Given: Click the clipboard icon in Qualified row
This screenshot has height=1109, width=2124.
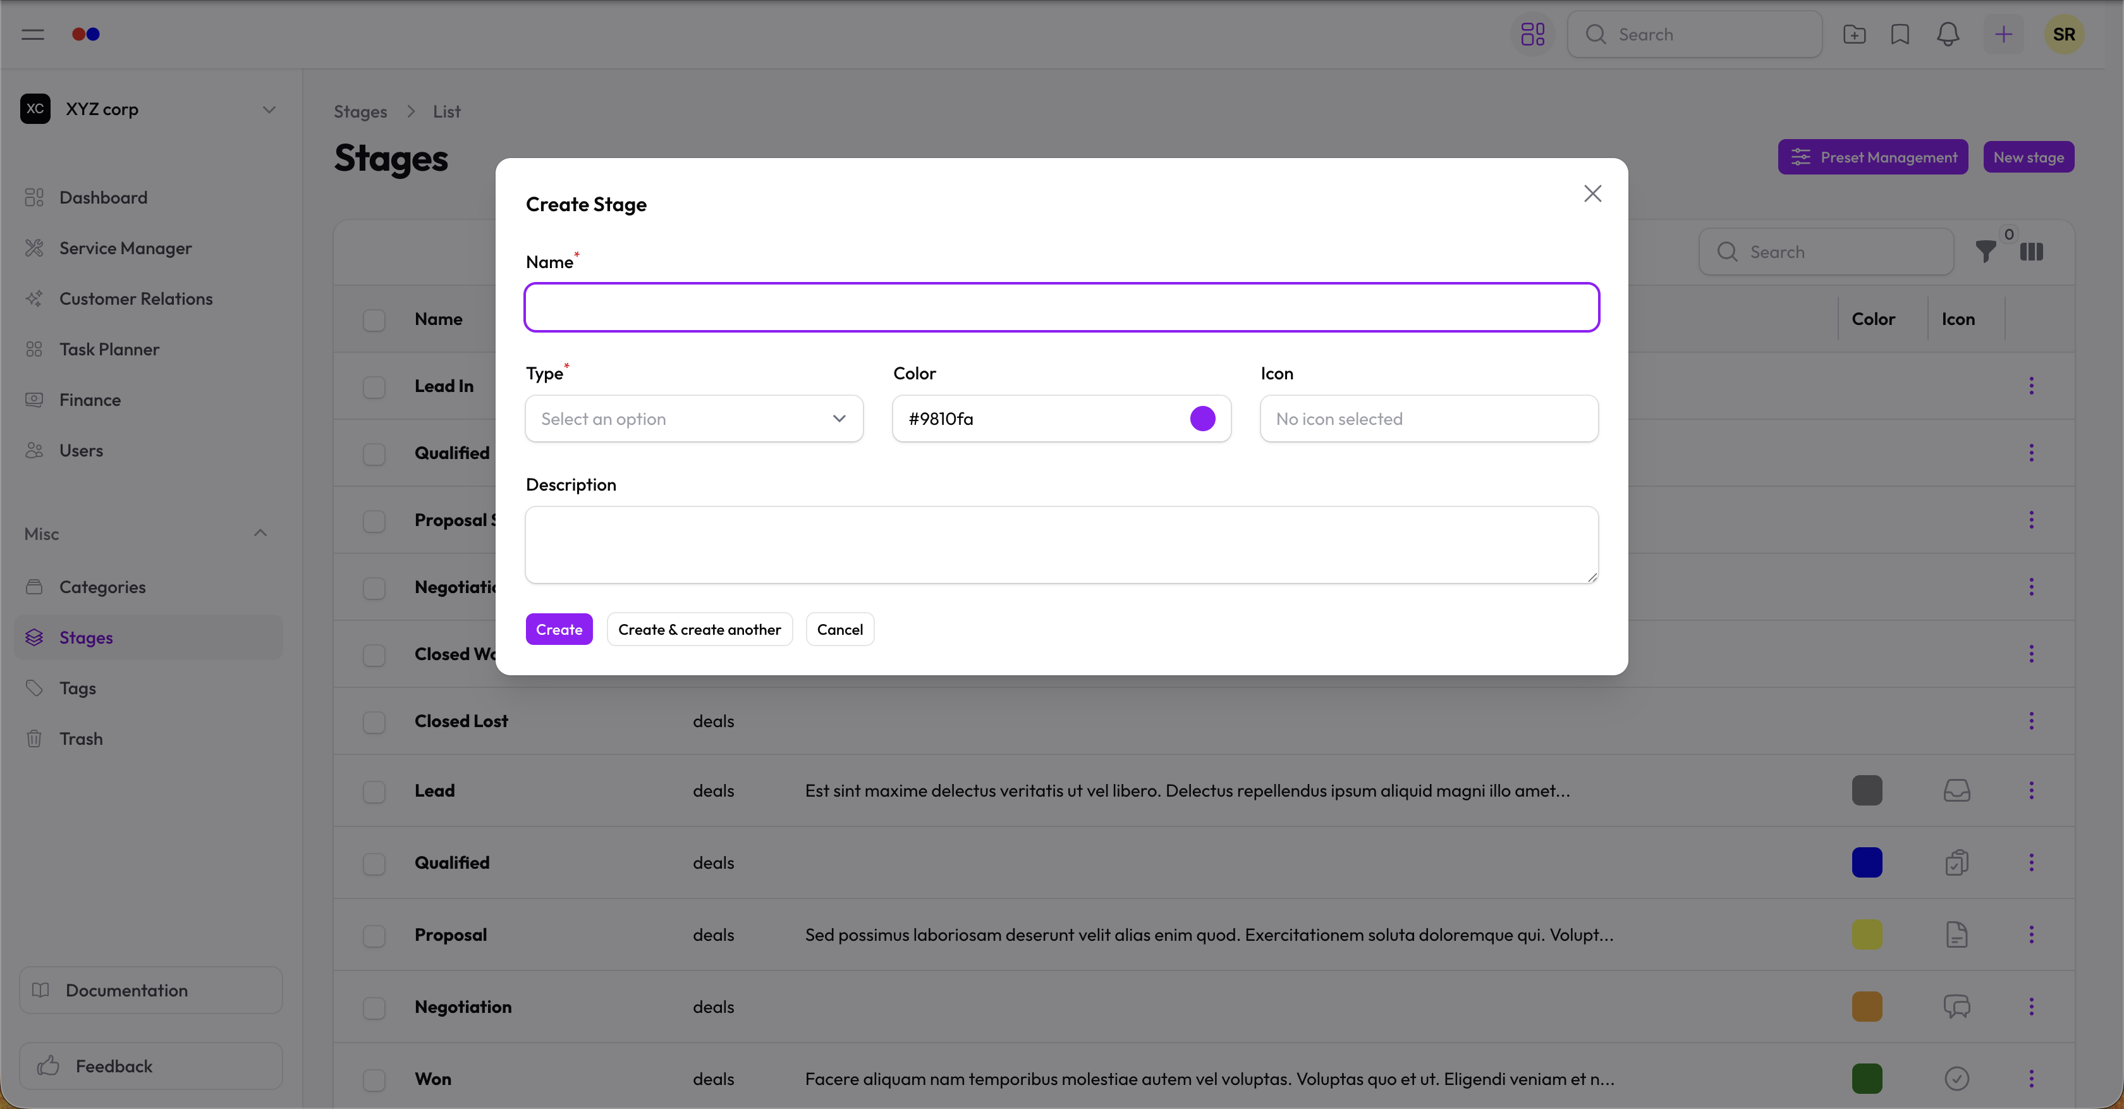Looking at the screenshot, I should tap(1956, 862).
